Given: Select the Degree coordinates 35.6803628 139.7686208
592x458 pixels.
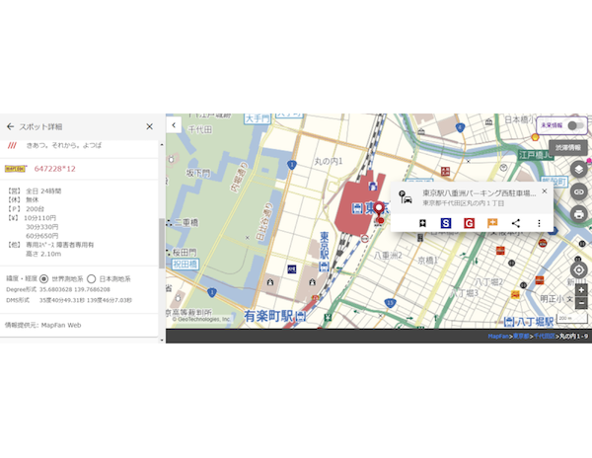Looking at the screenshot, I should (75, 289).
